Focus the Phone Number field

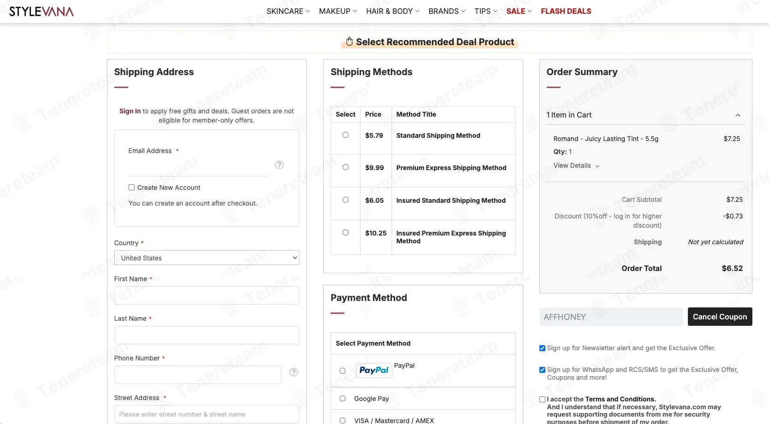pyautogui.click(x=198, y=375)
